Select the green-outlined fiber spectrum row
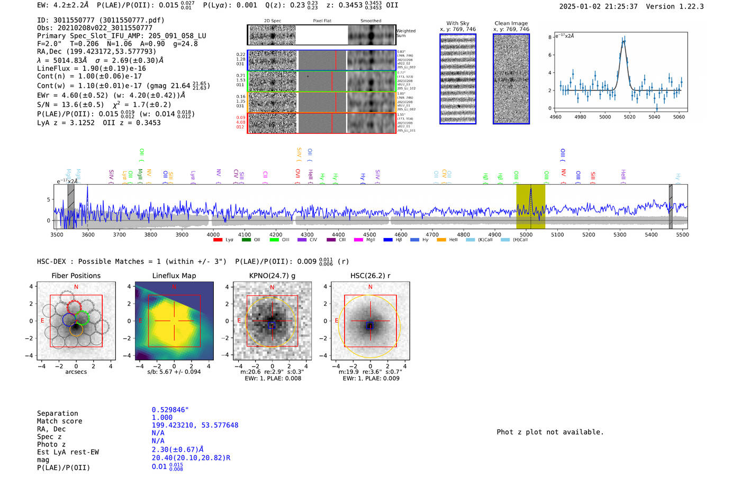The height and width of the screenshot is (504, 741). [x=322, y=81]
